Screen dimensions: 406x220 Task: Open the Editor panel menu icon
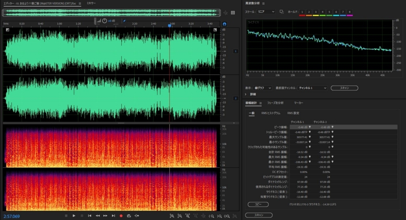[x=80, y=4]
